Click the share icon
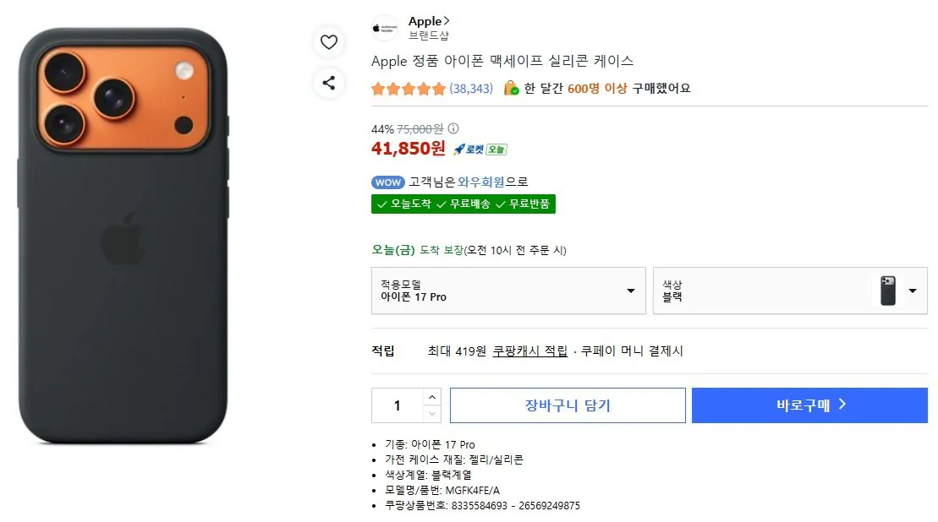The height and width of the screenshot is (522, 938). pyautogui.click(x=329, y=83)
